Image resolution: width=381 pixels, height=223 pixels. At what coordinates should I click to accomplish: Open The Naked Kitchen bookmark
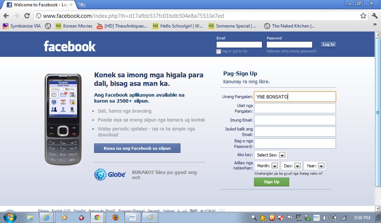coord(289,26)
